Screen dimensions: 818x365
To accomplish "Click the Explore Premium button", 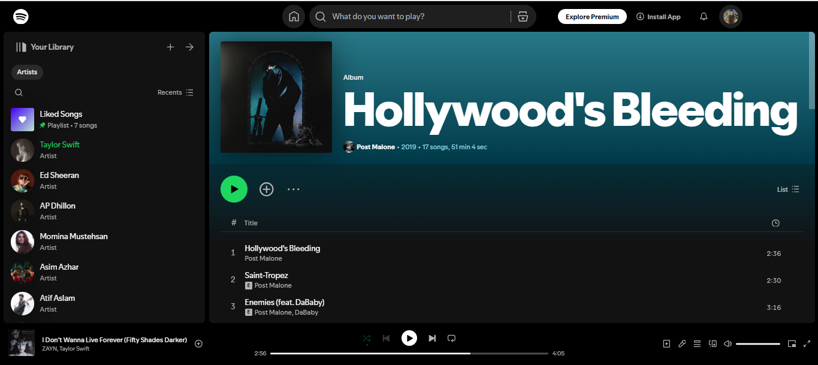I will pos(591,16).
